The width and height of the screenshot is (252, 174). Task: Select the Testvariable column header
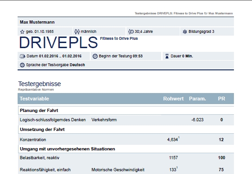(x=34, y=99)
